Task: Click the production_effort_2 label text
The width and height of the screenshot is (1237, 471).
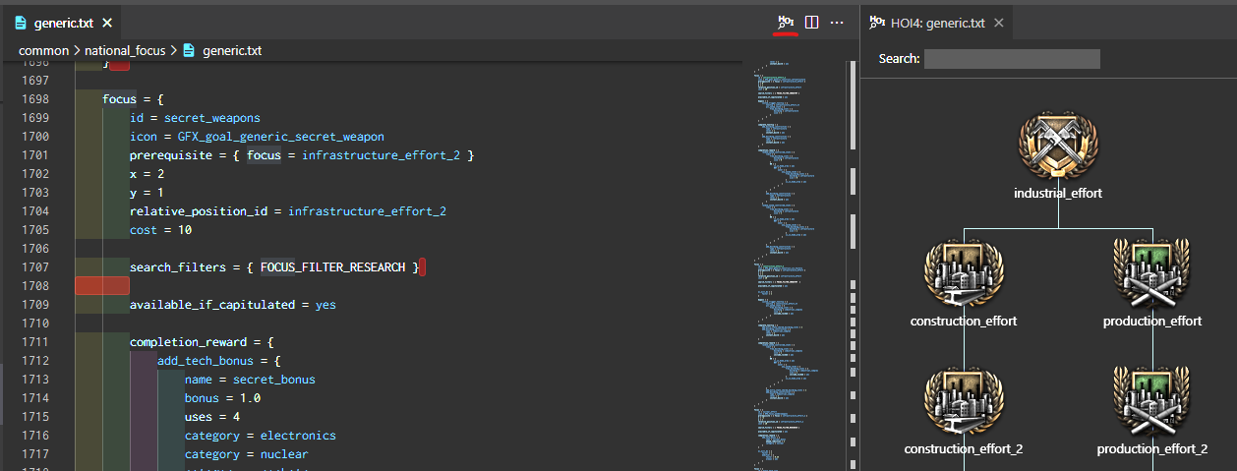Action: [x=1152, y=448]
